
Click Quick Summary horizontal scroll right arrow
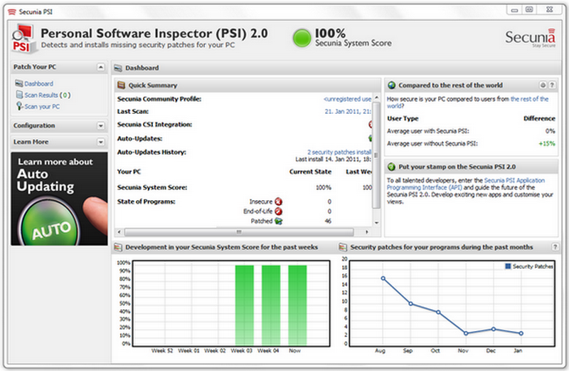[367, 232]
